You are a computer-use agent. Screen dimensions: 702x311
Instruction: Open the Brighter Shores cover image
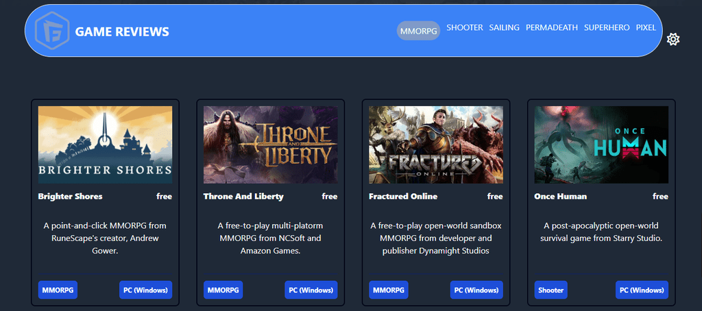pyautogui.click(x=105, y=145)
